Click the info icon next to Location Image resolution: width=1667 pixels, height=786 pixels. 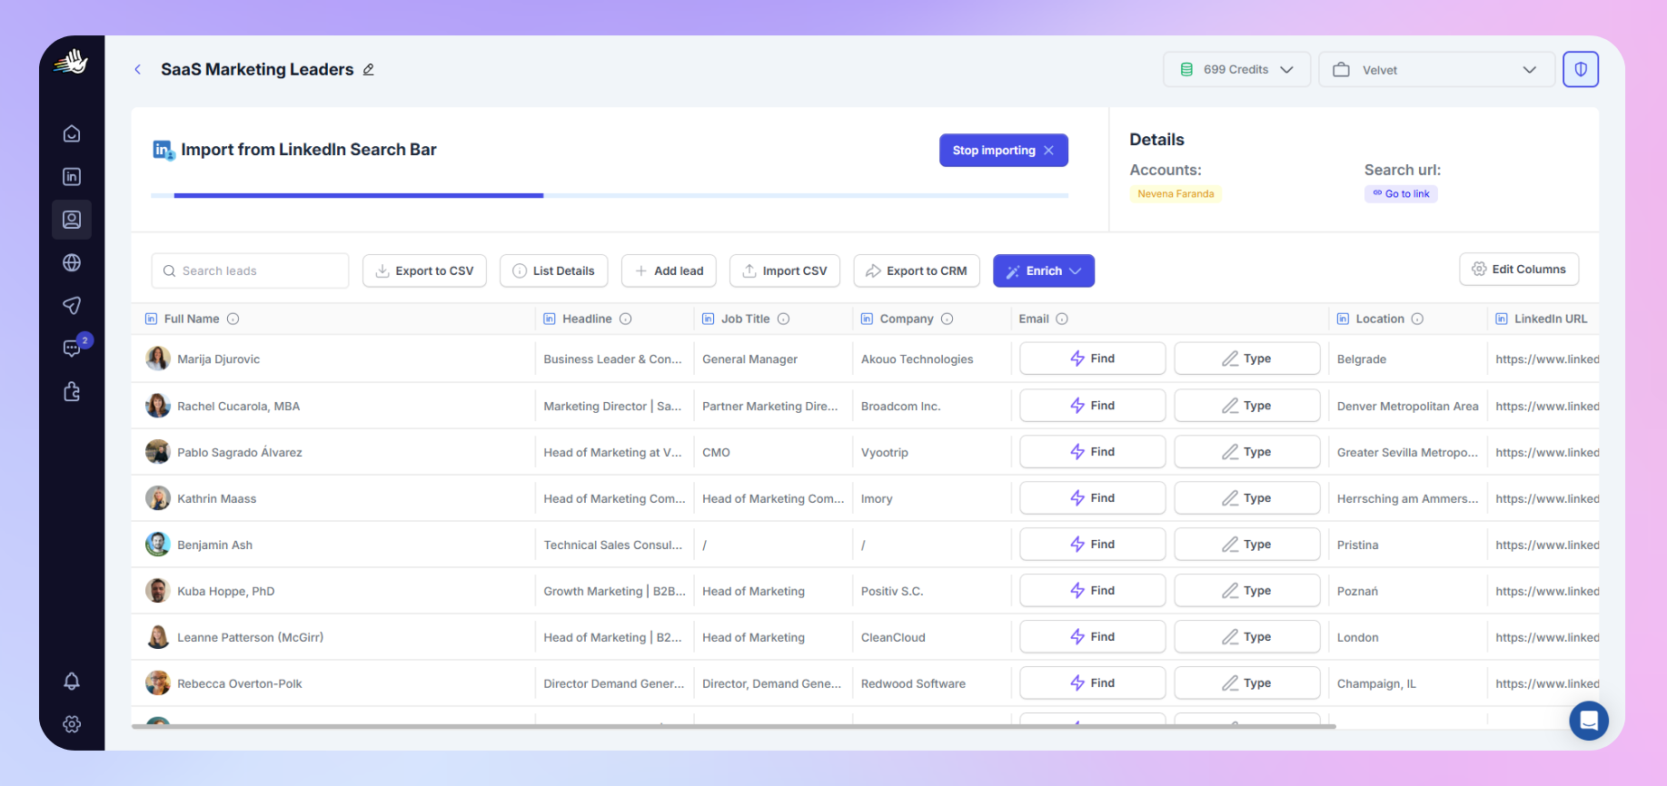(x=1418, y=319)
